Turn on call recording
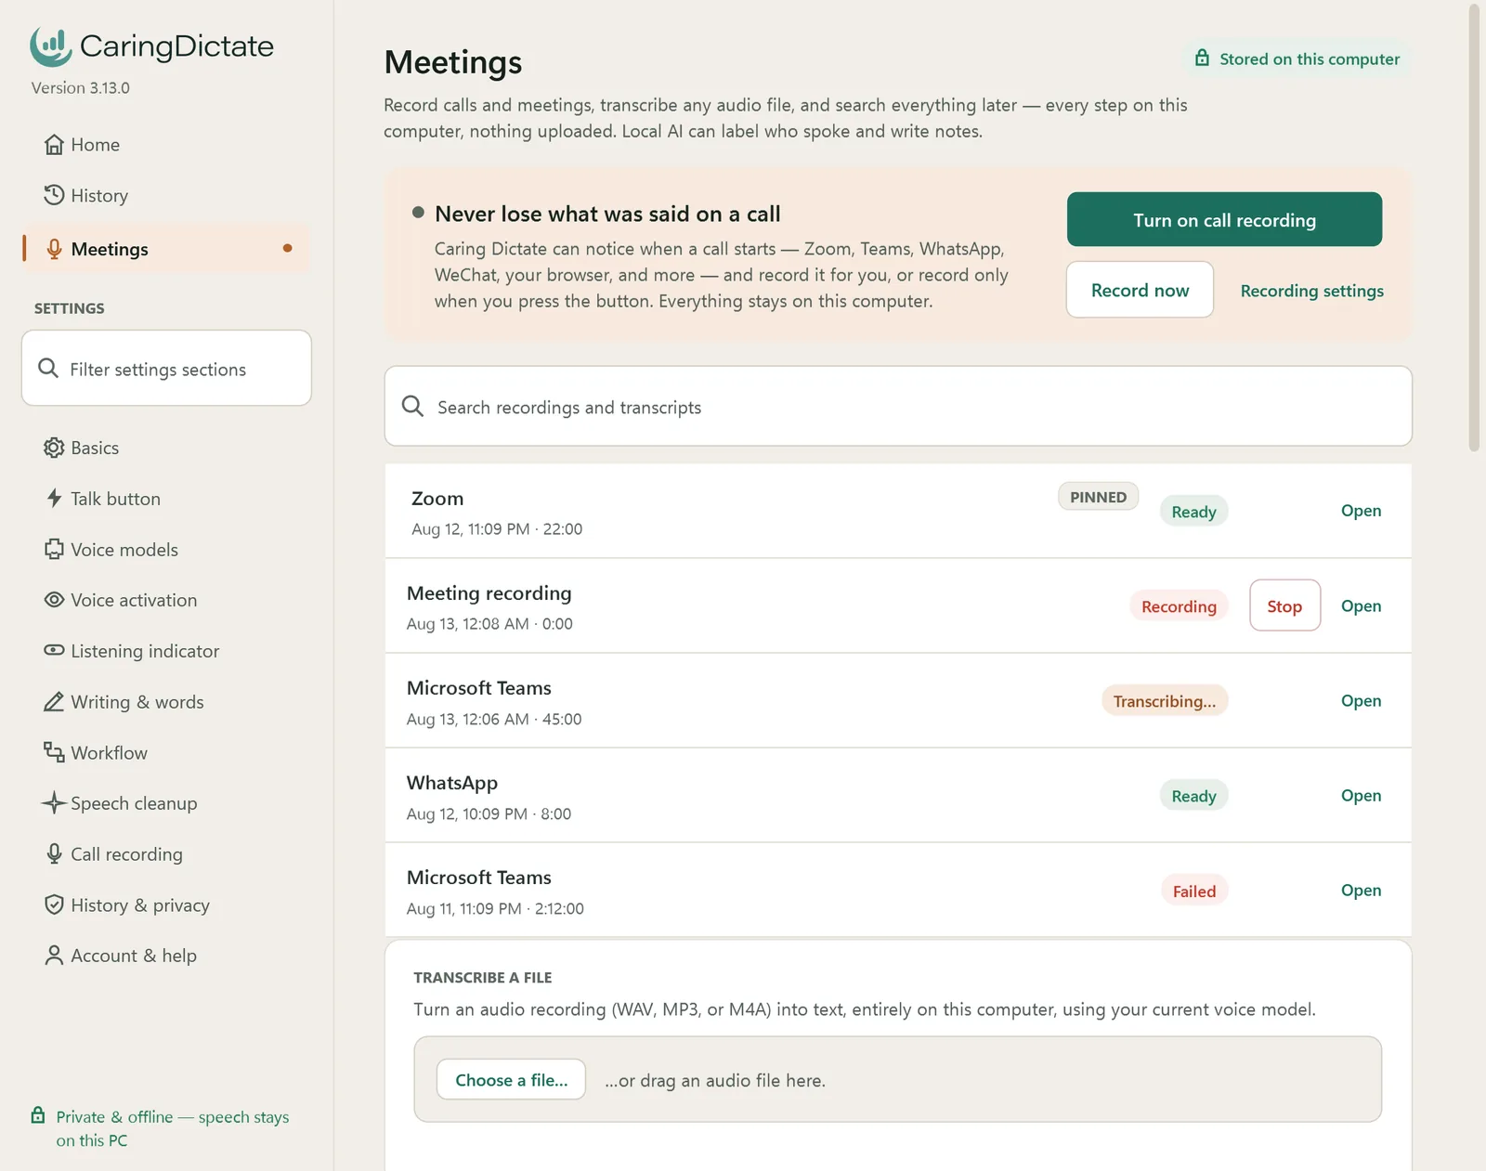Screen dimensions: 1486x1171 [x=1224, y=219]
